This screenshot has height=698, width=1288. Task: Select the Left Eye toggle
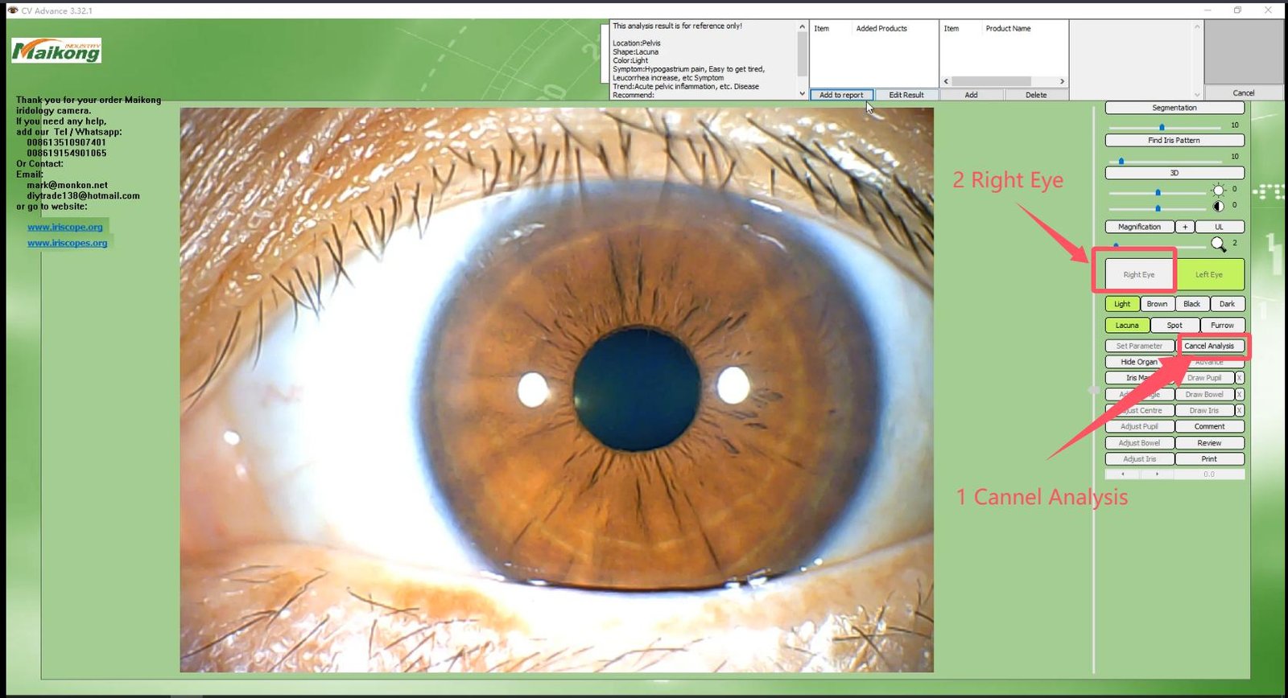(x=1209, y=274)
